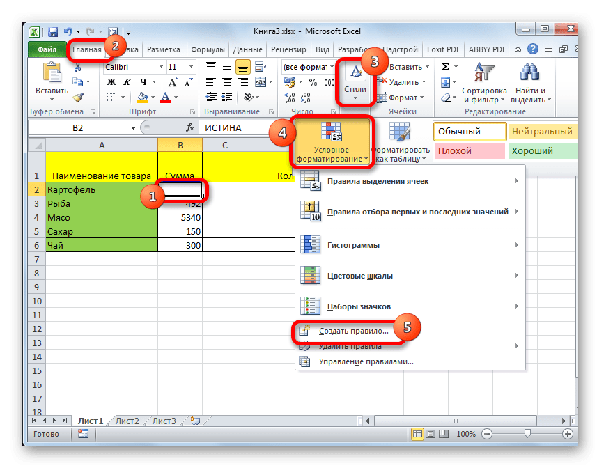The image size is (613, 468).
Task: Click the Wrap text icon
Action: click(x=261, y=67)
